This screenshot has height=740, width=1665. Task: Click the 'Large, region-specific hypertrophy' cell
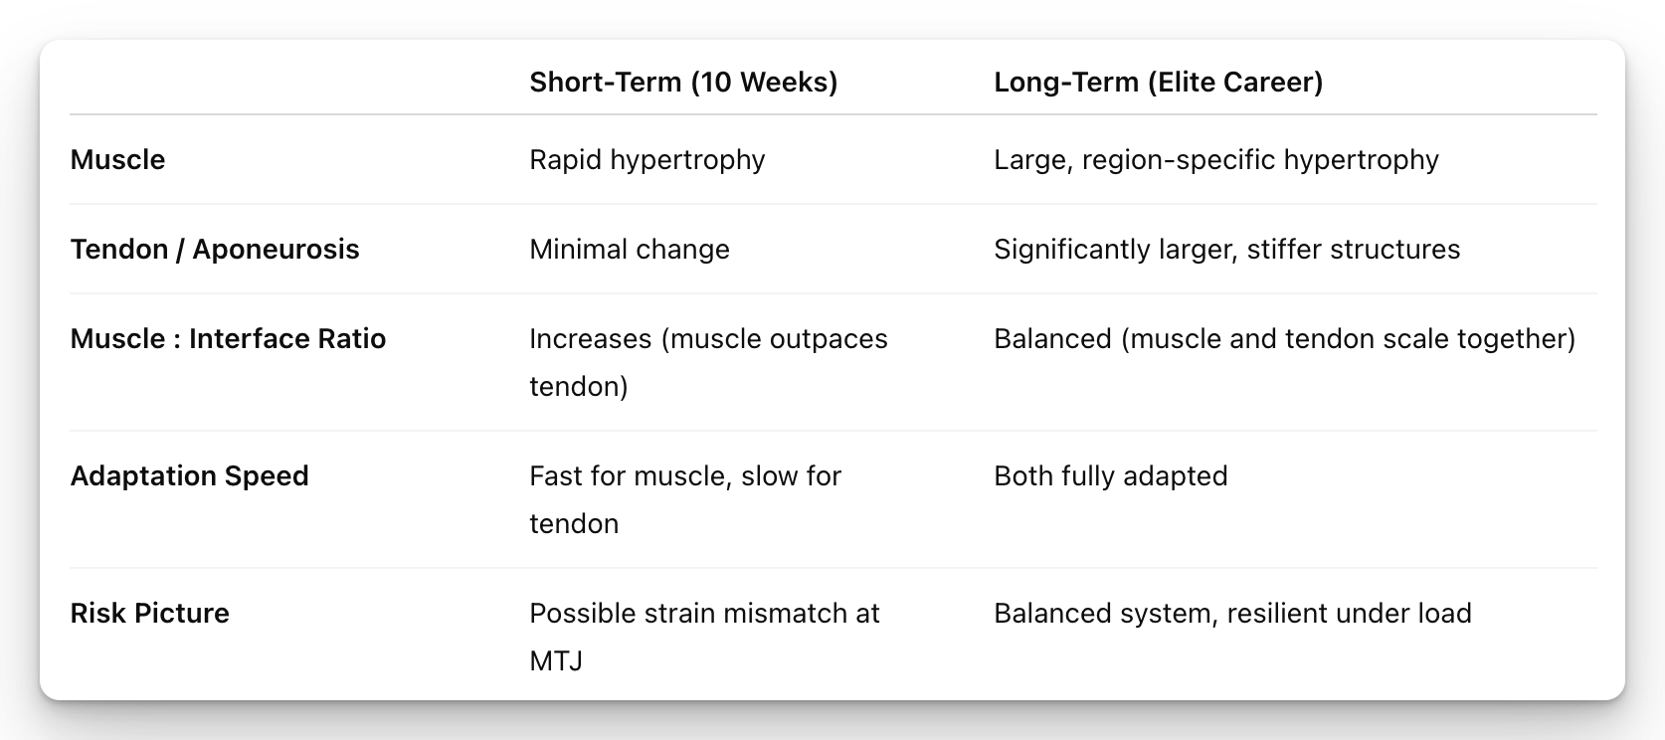pyautogui.click(x=1215, y=159)
